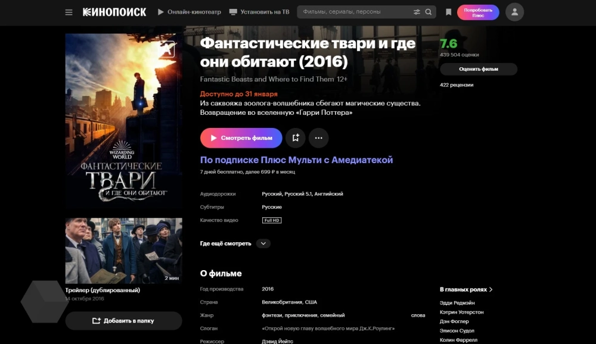The width and height of the screenshot is (596, 344).
Task: Click the Попробовать Плюс button
Action: tap(478, 12)
